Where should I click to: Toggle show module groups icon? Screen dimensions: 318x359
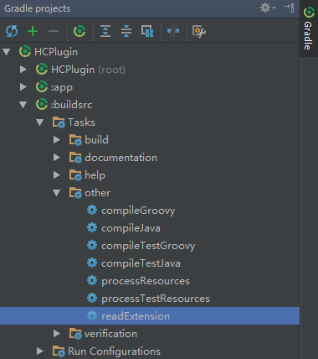[147, 31]
